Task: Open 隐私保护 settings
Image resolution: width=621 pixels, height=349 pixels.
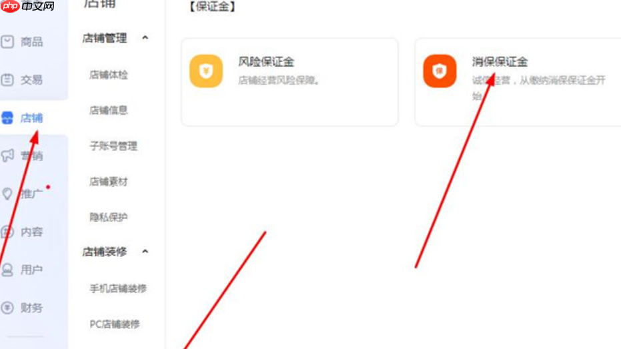Action: [109, 217]
